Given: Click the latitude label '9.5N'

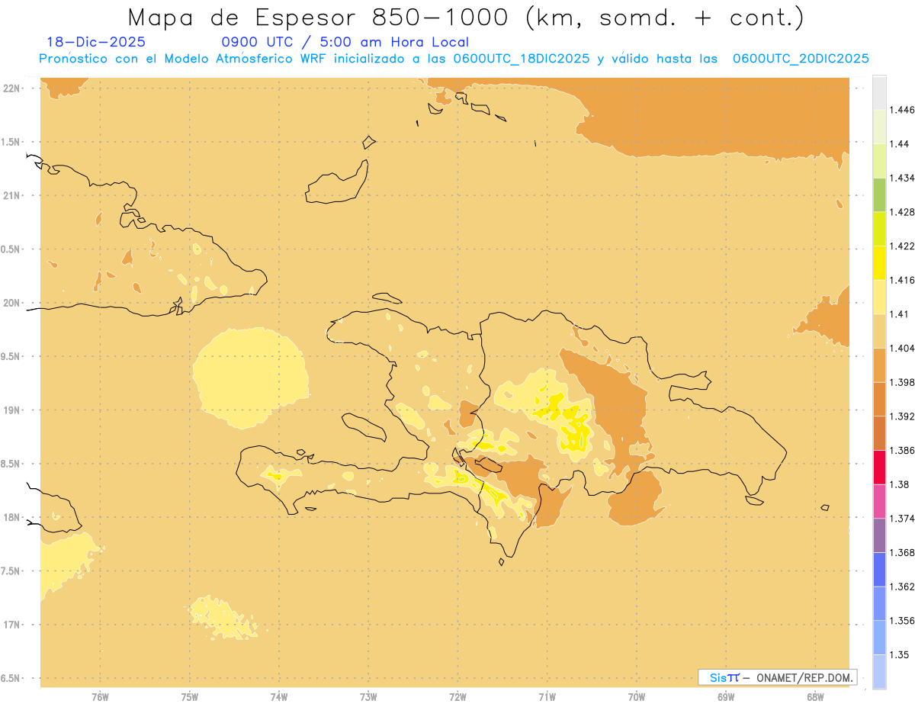Looking at the screenshot, I should pyautogui.click(x=10, y=357).
